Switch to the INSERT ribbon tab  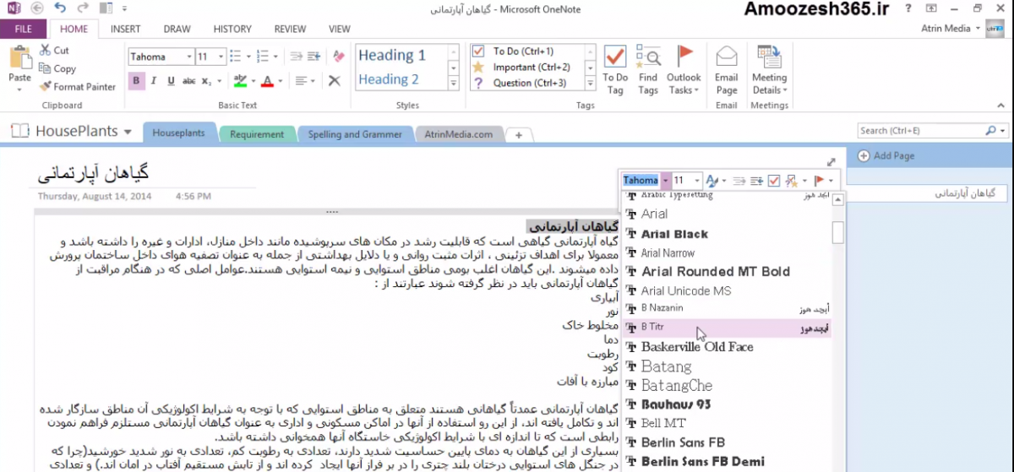click(x=125, y=29)
